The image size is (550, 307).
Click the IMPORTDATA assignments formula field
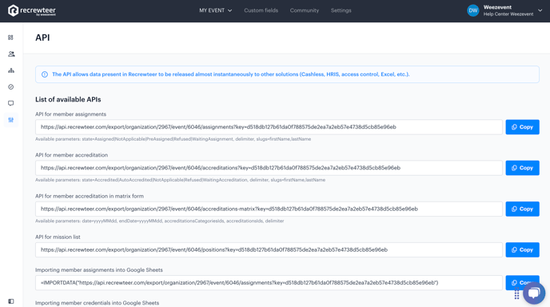click(269, 283)
